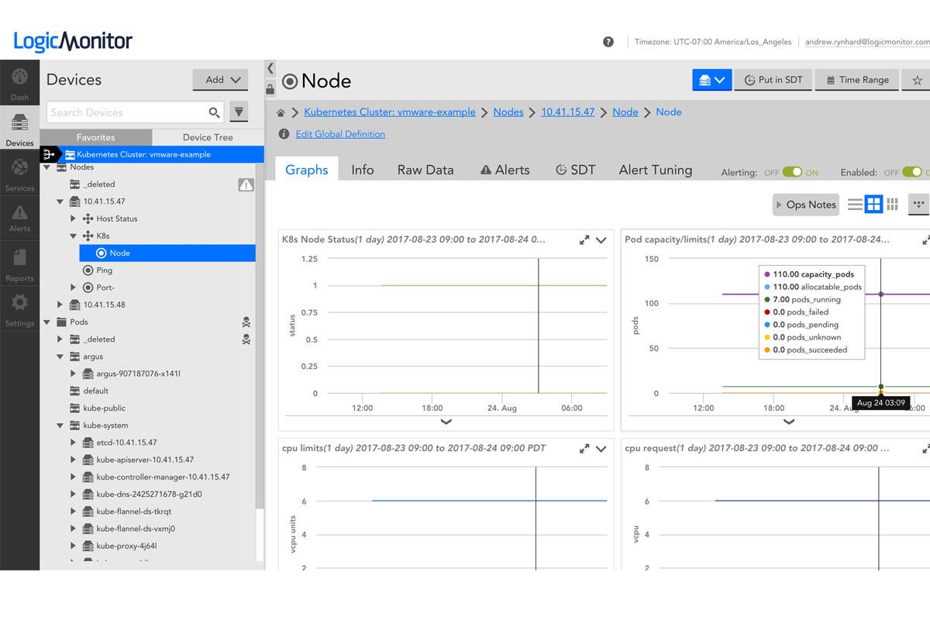
Task: Expand the 10.41.15.48 tree node
Action: (61, 305)
